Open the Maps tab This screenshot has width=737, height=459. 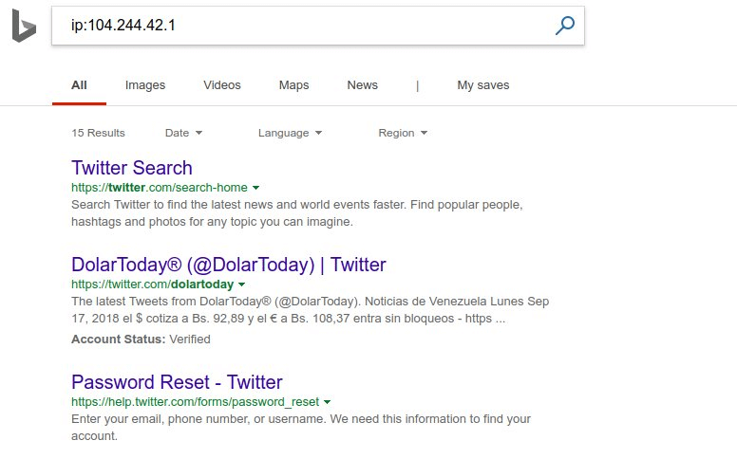click(x=293, y=85)
